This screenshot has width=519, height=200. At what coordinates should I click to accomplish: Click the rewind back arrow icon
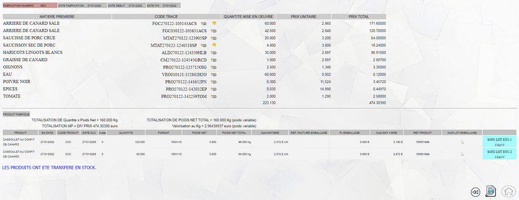click(x=475, y=192)
